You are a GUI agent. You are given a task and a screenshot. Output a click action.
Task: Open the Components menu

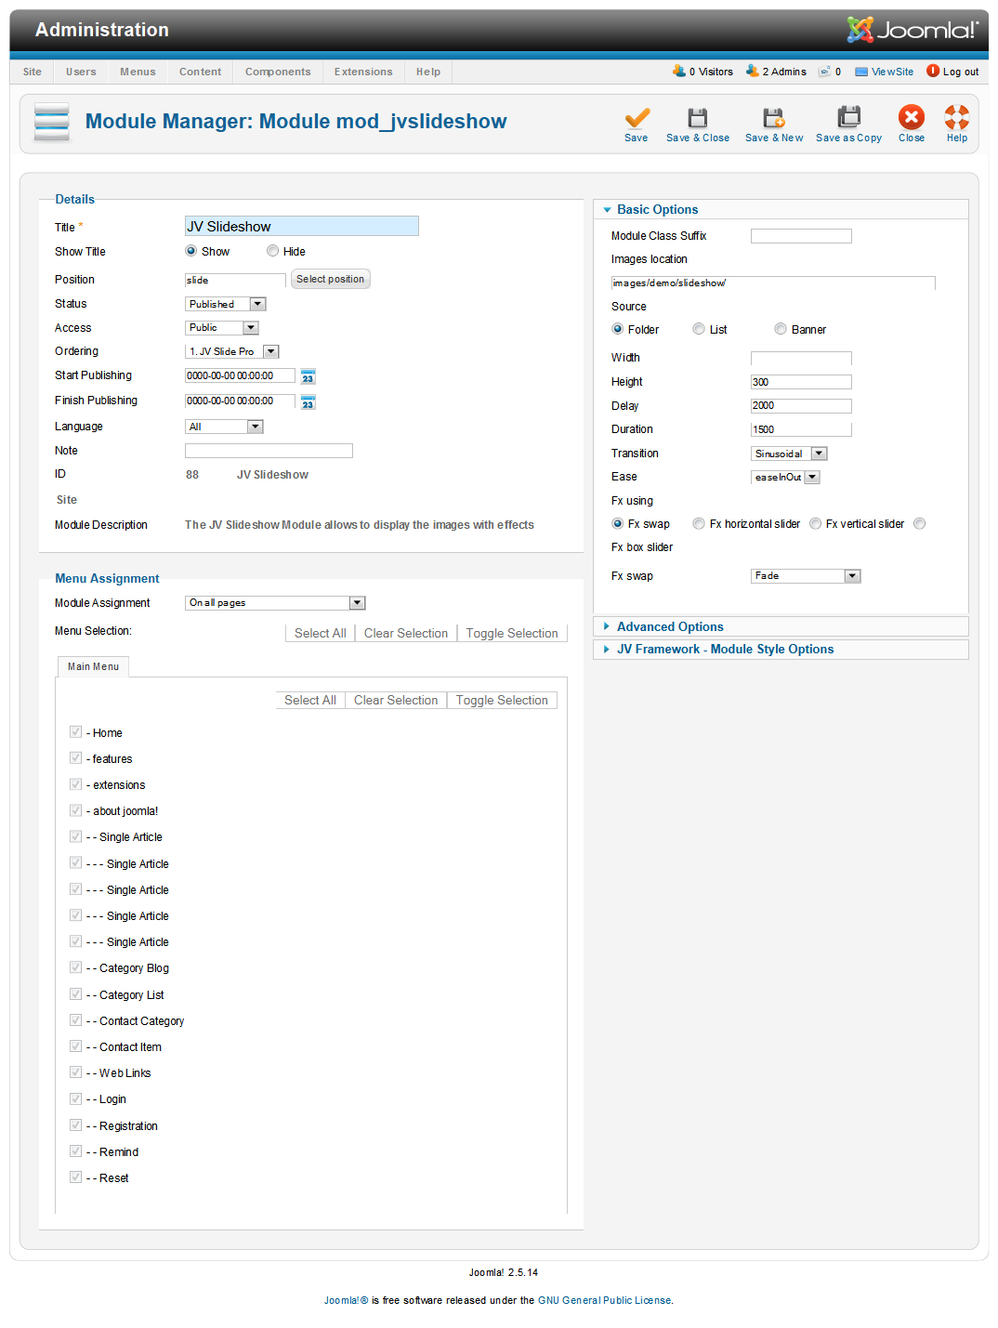[278, 72]
